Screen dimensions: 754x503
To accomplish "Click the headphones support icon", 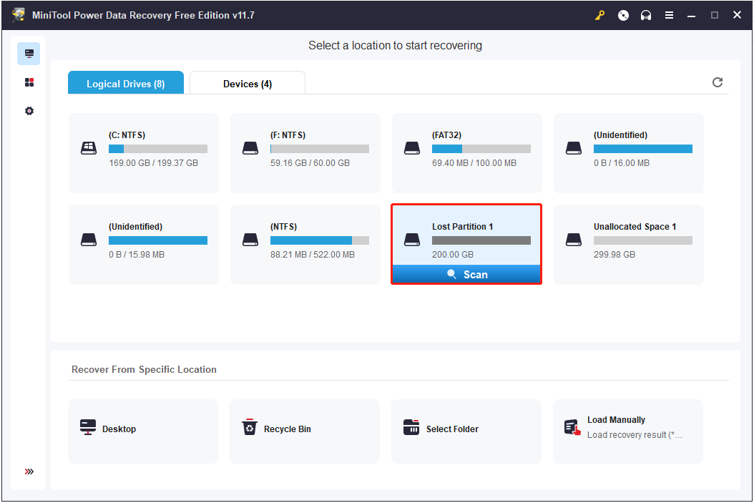I will point(646,14).
